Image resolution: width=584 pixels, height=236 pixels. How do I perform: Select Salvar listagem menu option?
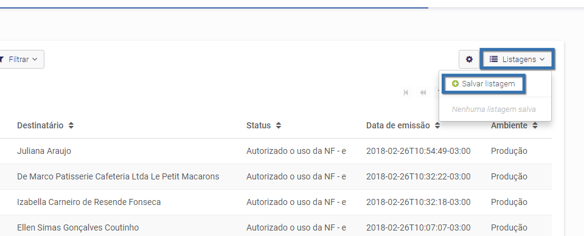(x=484, y=84)
